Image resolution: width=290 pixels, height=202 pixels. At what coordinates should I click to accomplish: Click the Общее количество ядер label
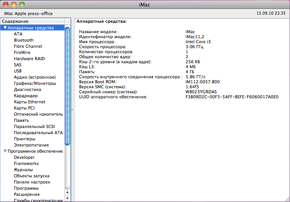pyautogui.click(x=105, y=57)
